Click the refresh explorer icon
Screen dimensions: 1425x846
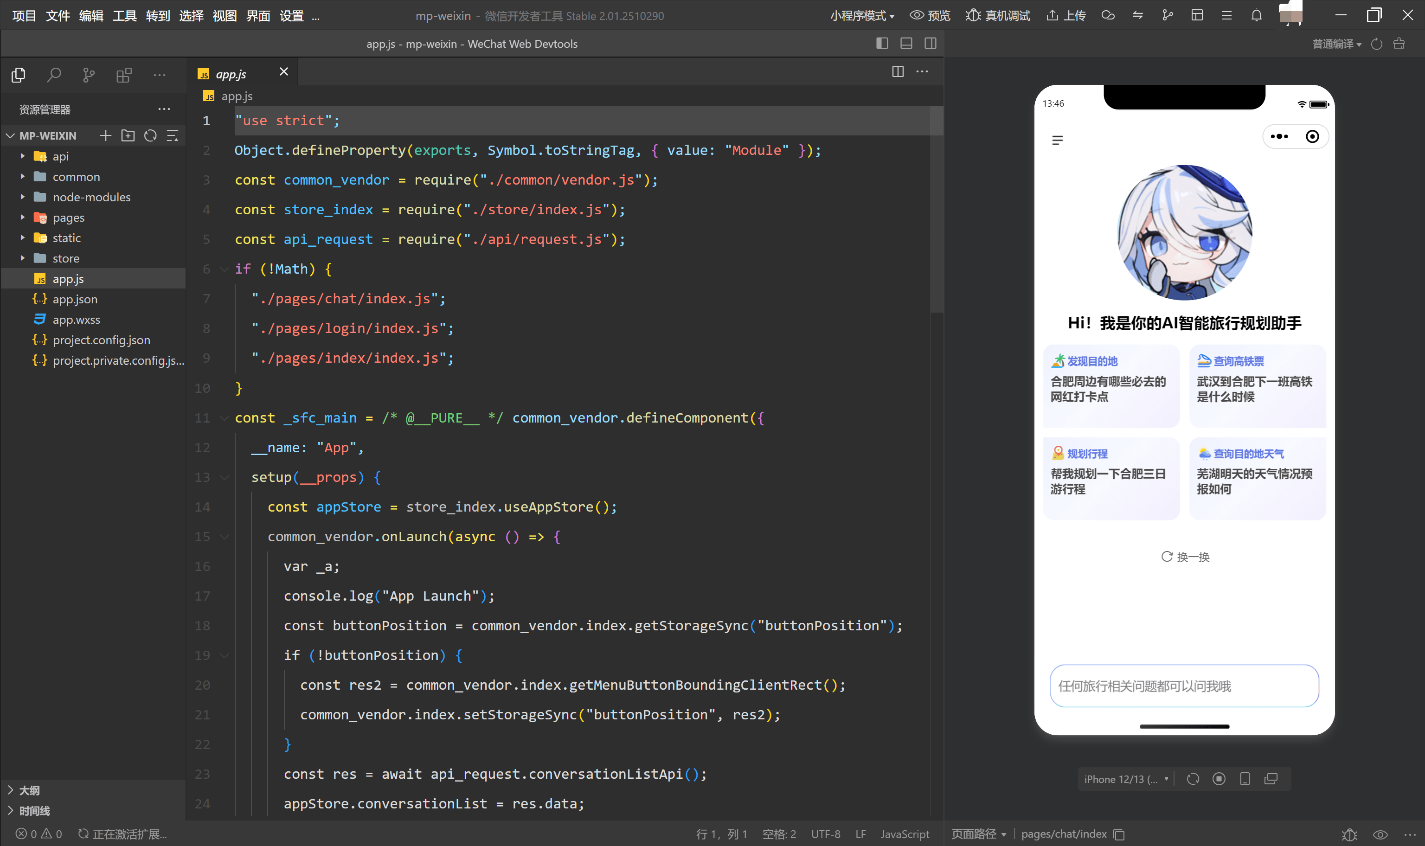(150, 136)
